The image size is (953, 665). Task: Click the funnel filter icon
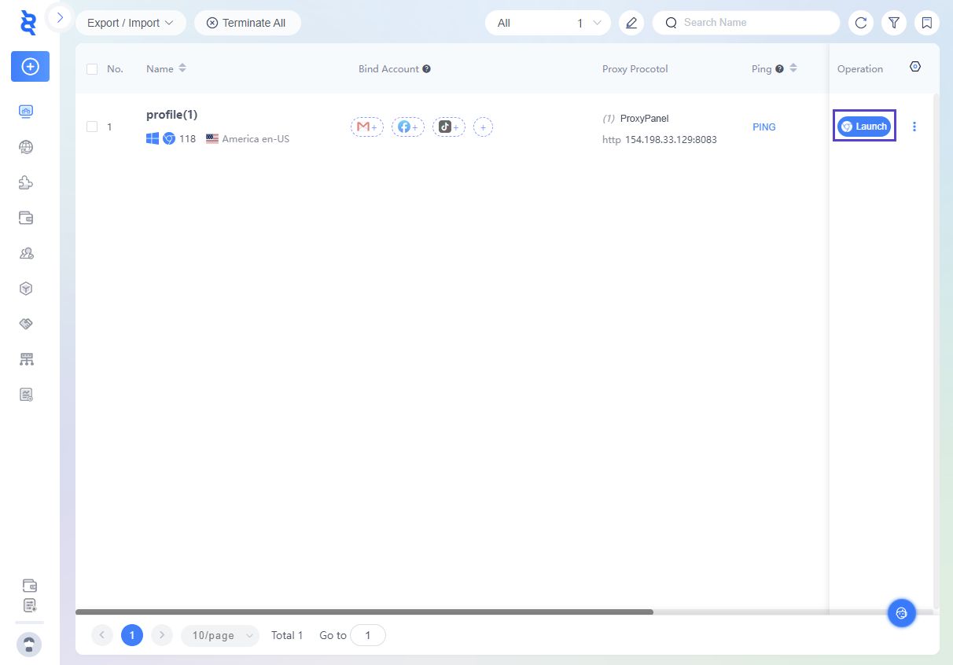tap(894, 23)
